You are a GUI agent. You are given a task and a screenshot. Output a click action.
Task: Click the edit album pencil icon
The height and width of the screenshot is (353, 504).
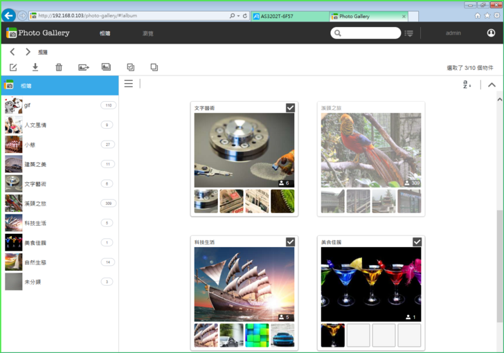tap(13, 67)
